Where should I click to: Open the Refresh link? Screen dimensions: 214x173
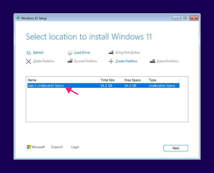pos(38,53)
